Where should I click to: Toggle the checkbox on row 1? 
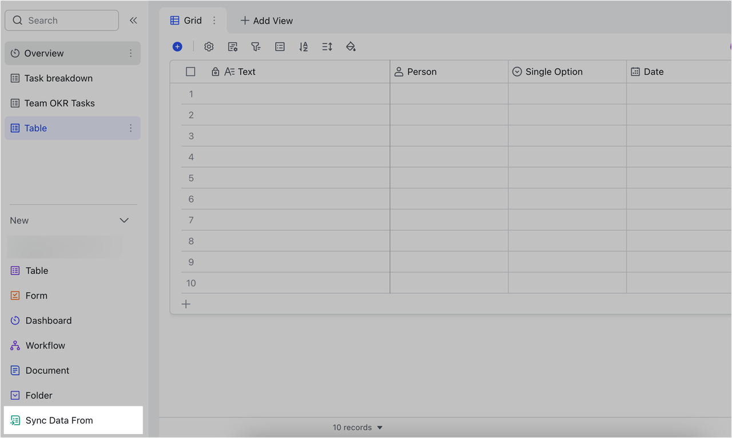click(x=190, y=94)
